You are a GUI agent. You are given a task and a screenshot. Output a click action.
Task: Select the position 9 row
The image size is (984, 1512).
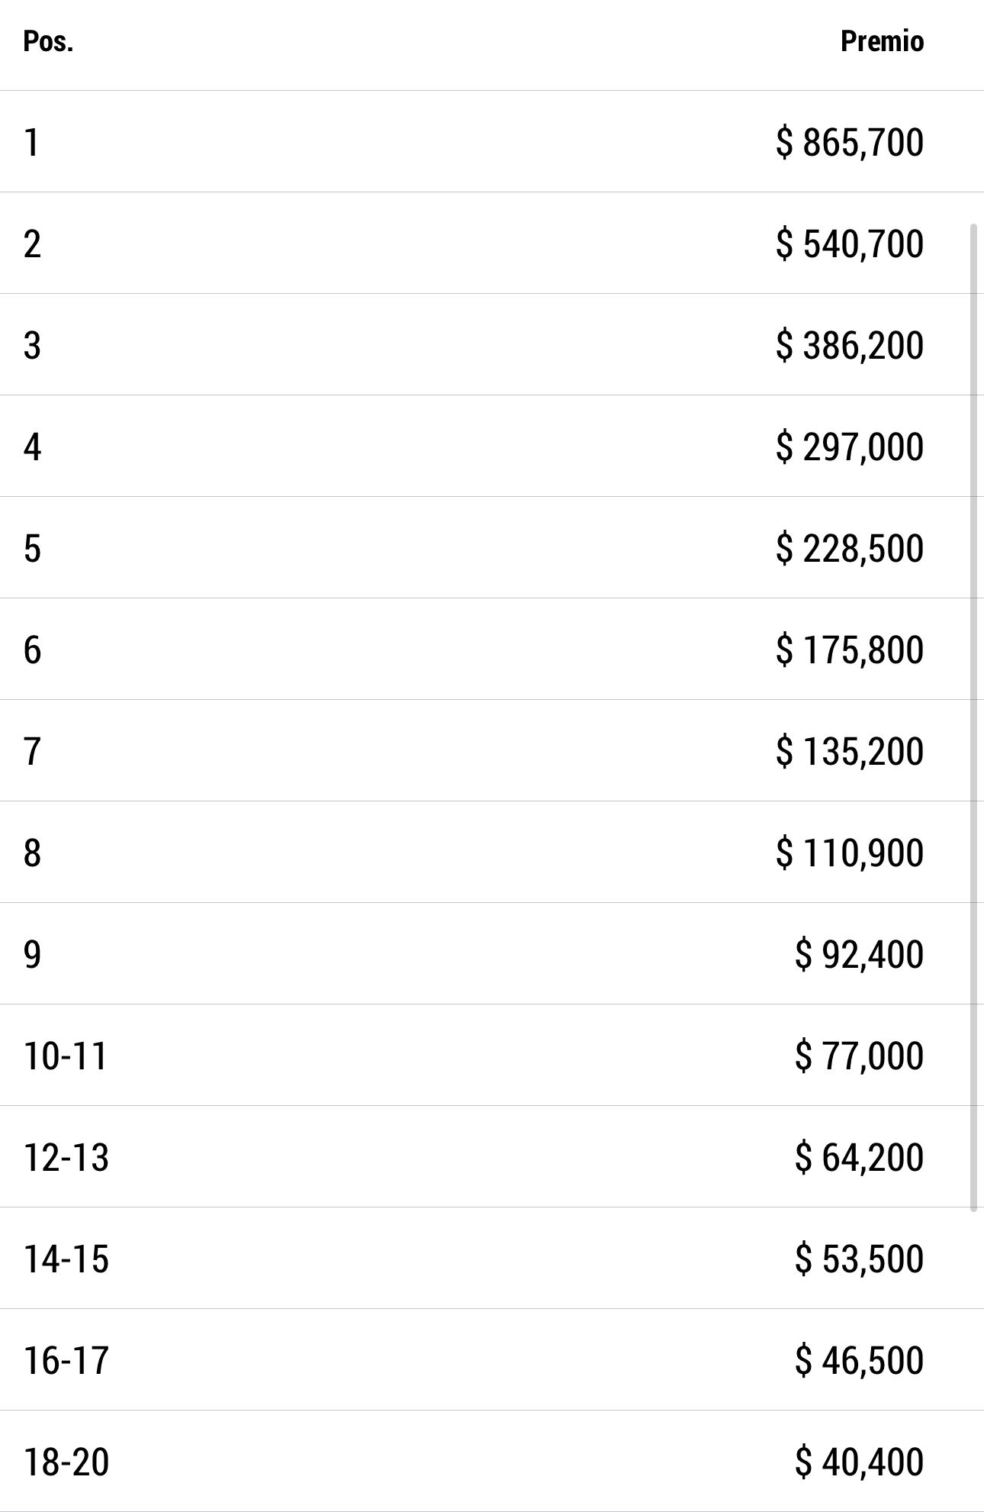[492, 954]
